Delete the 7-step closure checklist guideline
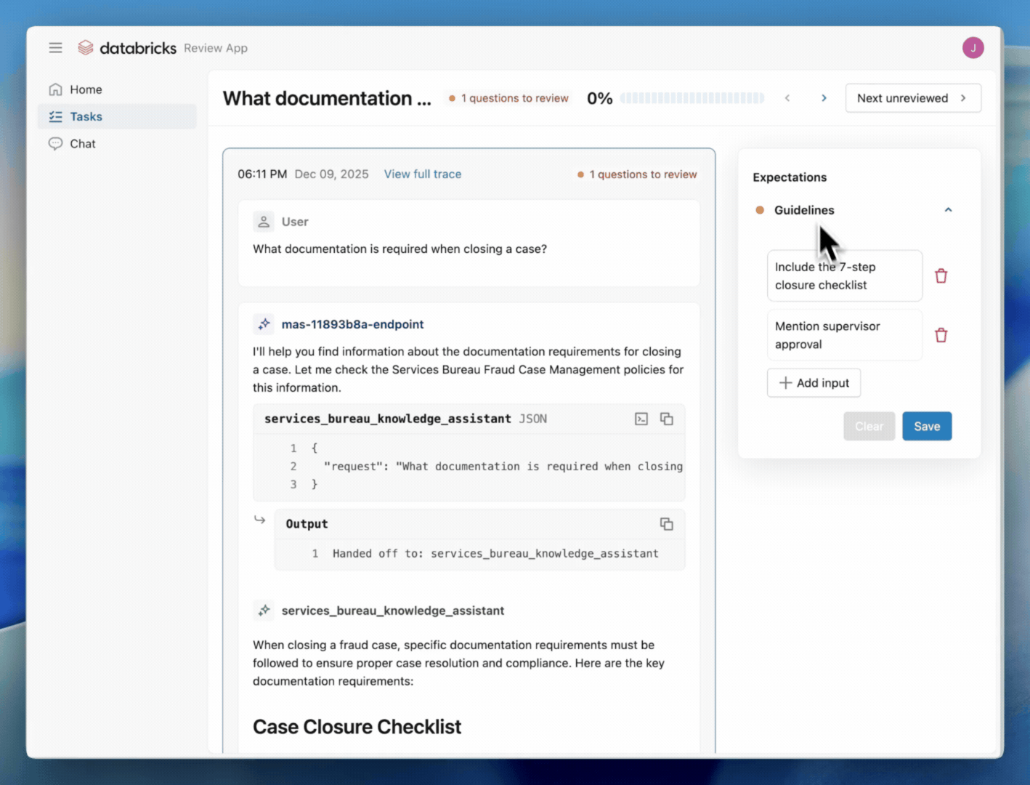This screenshot has height=785, width=1030. pos(941,275)
